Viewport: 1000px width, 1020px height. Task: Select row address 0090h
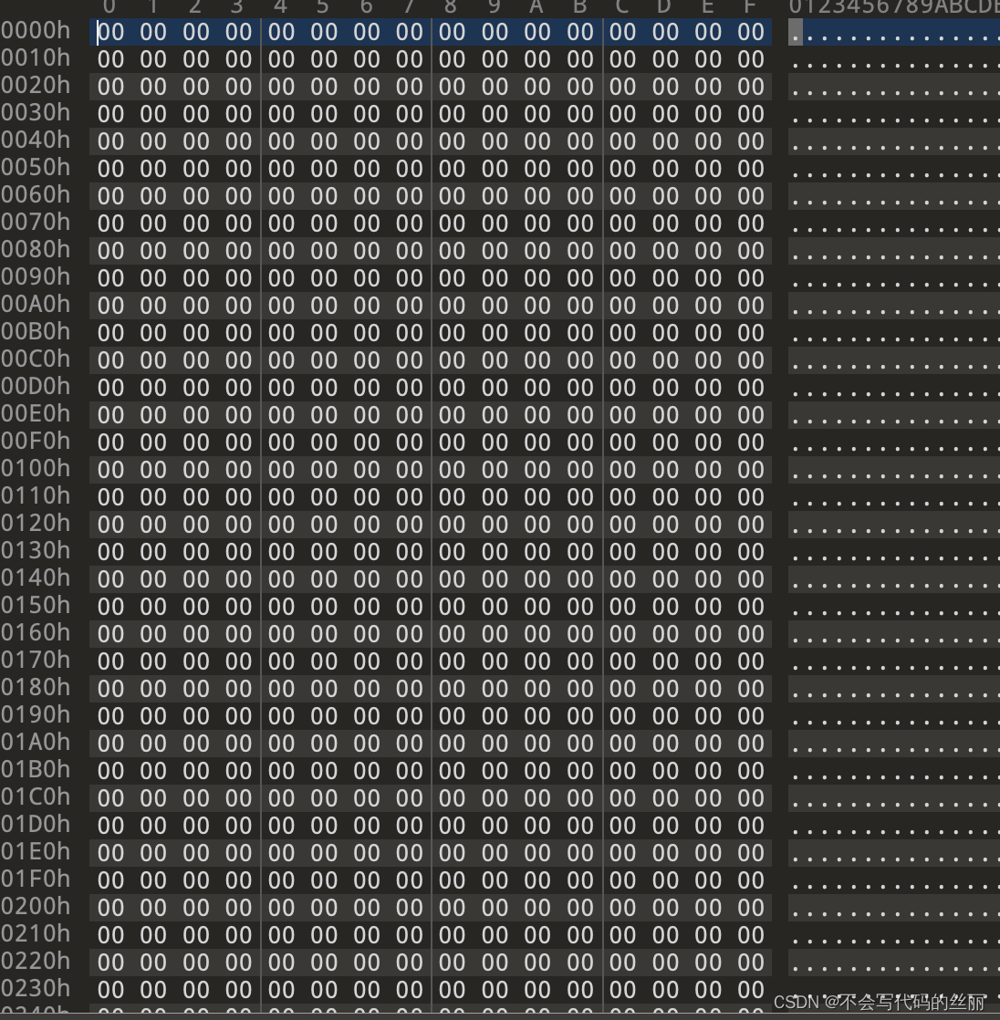coord(36,276)
